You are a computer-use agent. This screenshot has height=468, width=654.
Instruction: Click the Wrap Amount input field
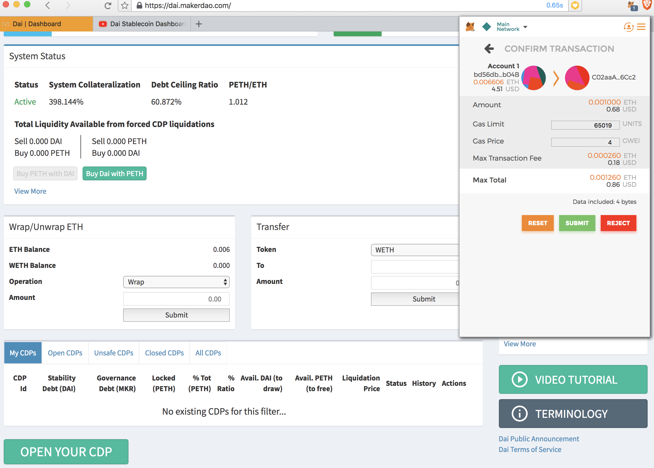[176, 299]
